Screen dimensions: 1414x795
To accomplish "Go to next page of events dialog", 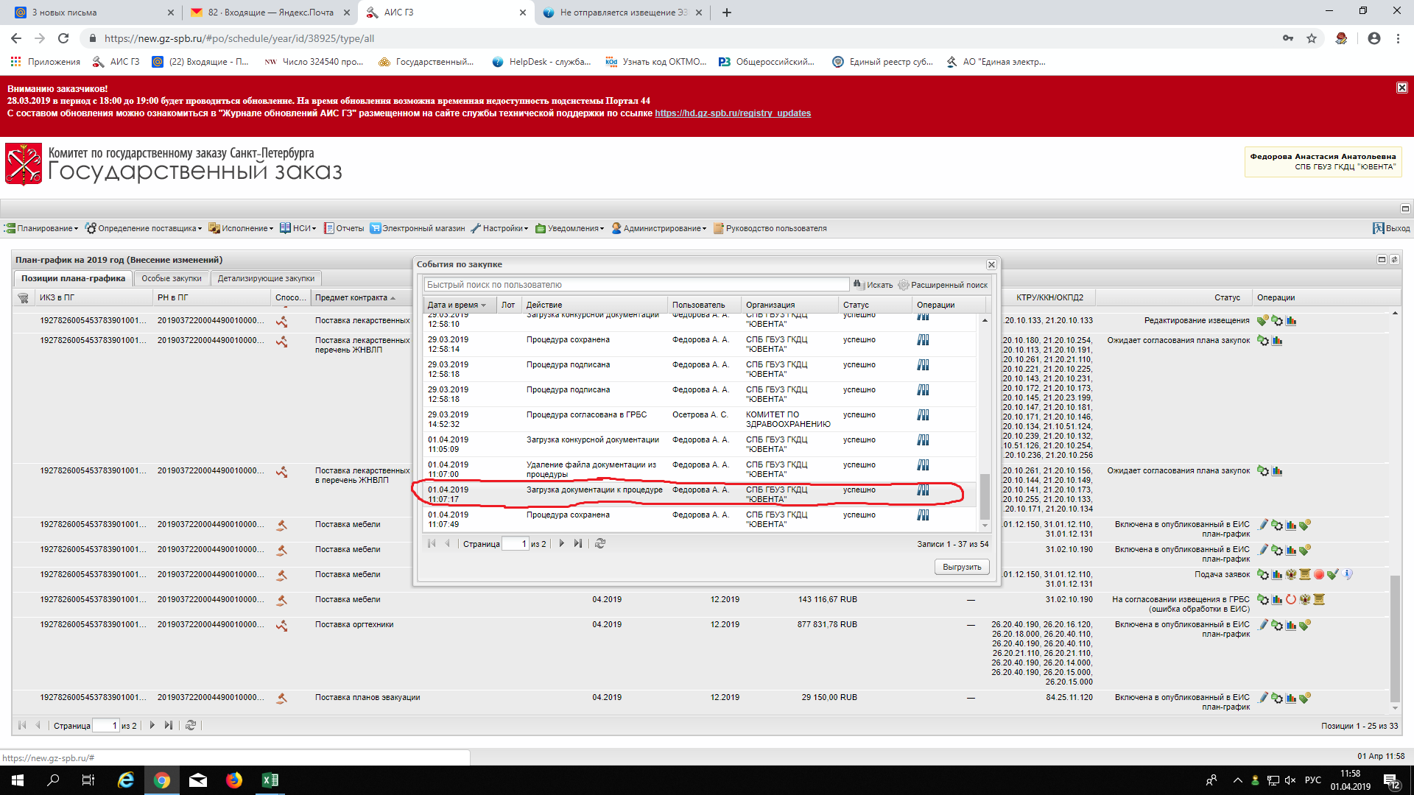I will click(561, 544).
